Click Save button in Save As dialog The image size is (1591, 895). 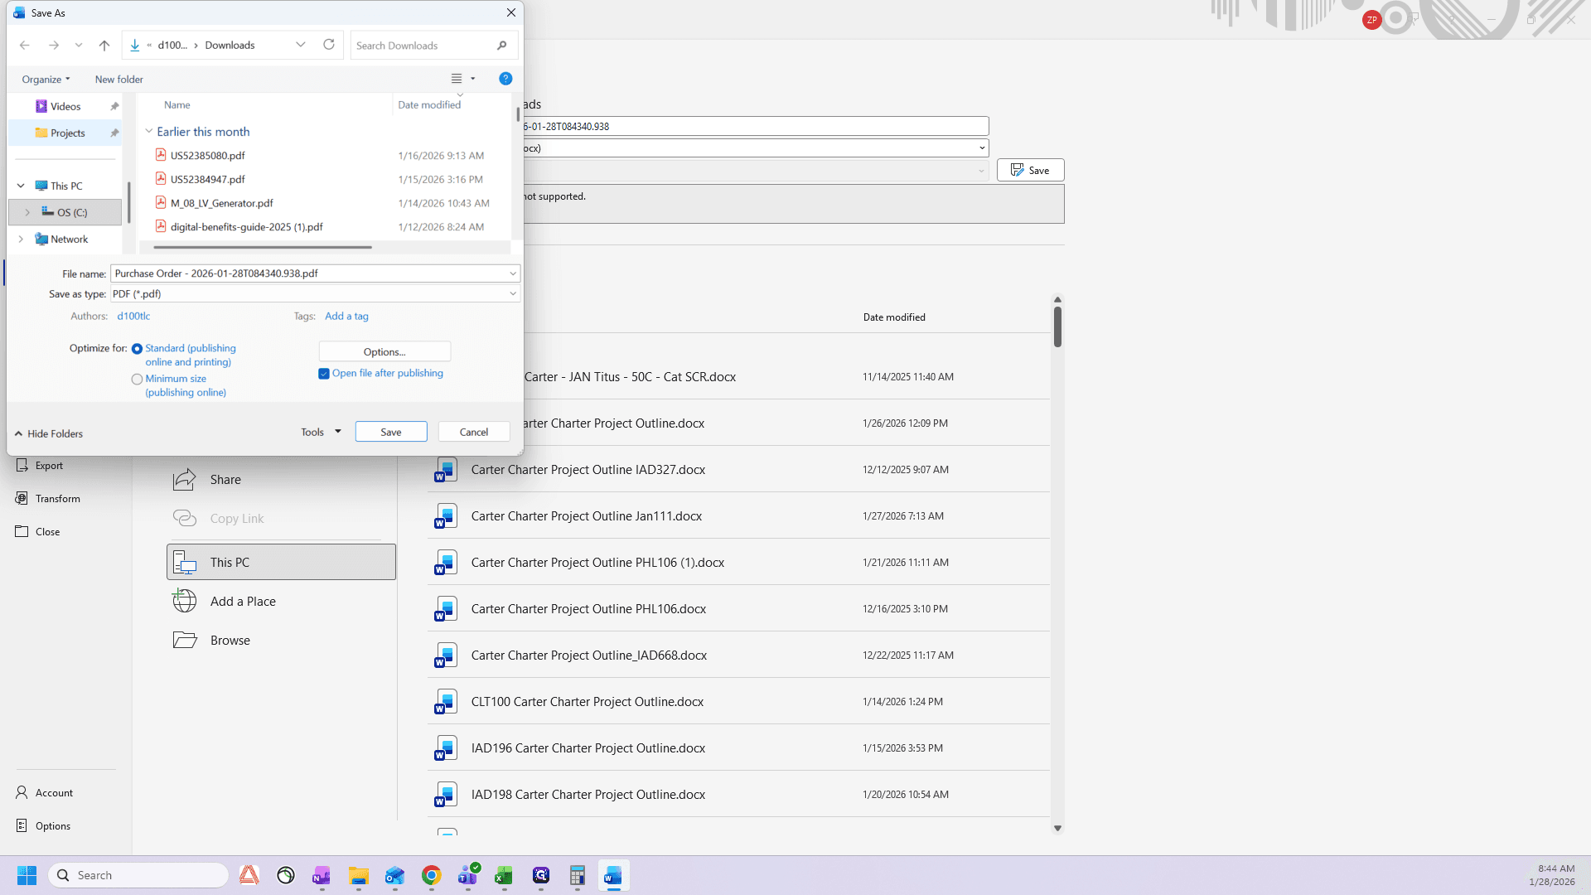391,432
